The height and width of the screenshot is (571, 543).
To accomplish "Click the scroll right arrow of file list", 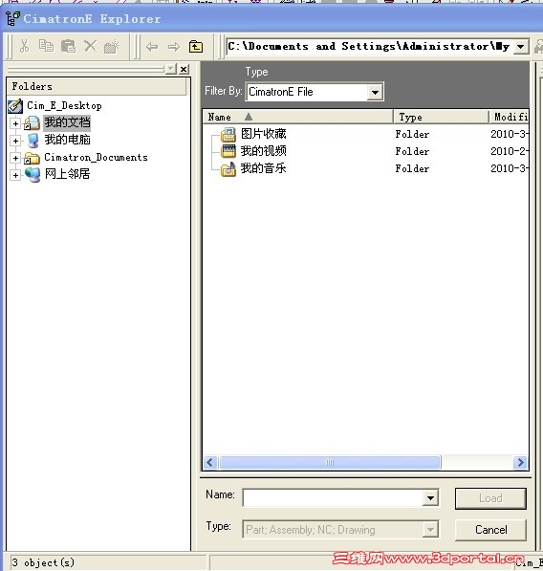I will [x=520, y=463].
